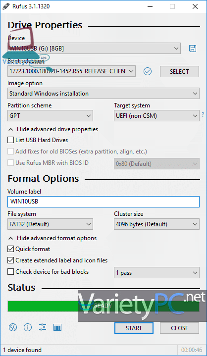Open the About info icon
This screenshot has height=356, width=207.
coord(28,327)
